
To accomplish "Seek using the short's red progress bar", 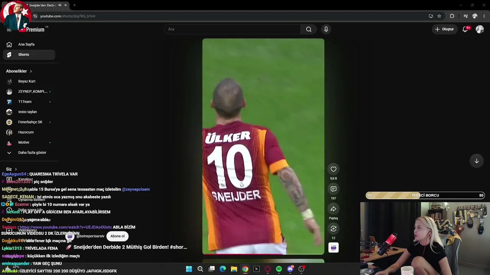I will click(263, 254).
